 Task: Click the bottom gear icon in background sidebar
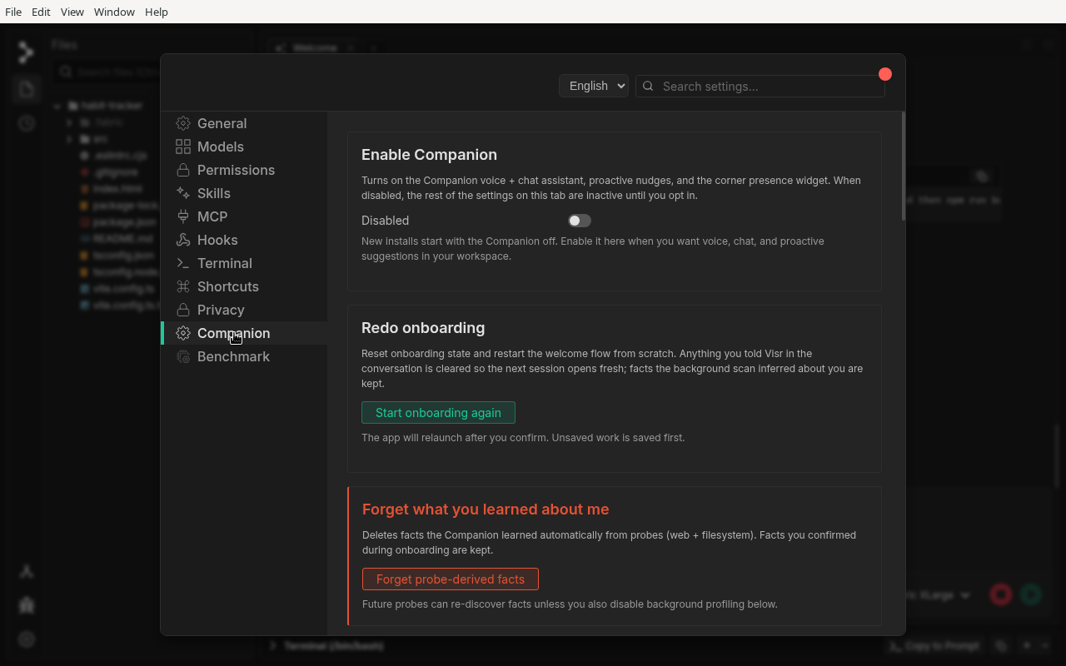pos(27,639)
